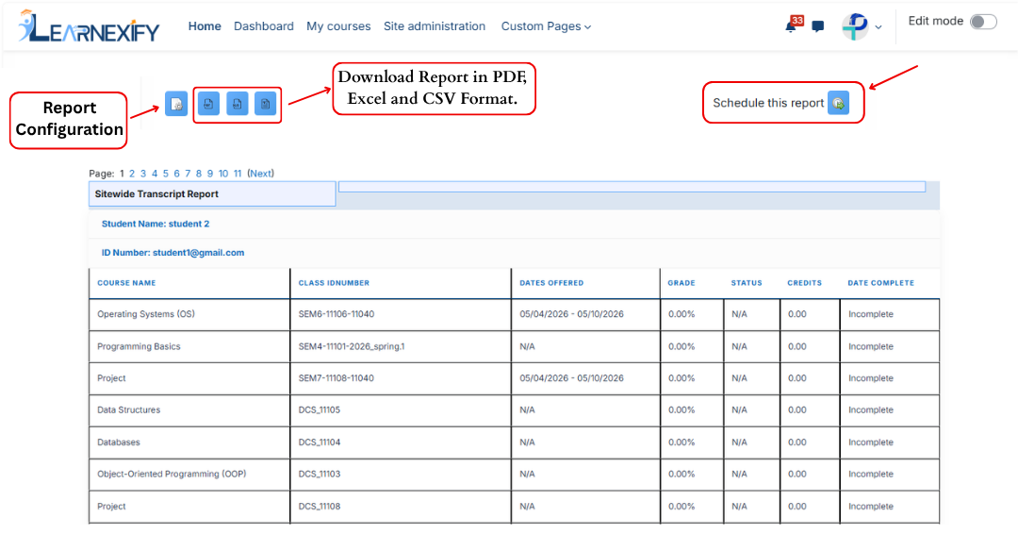Open the messaging chat bubble icon

pos(818,26)
